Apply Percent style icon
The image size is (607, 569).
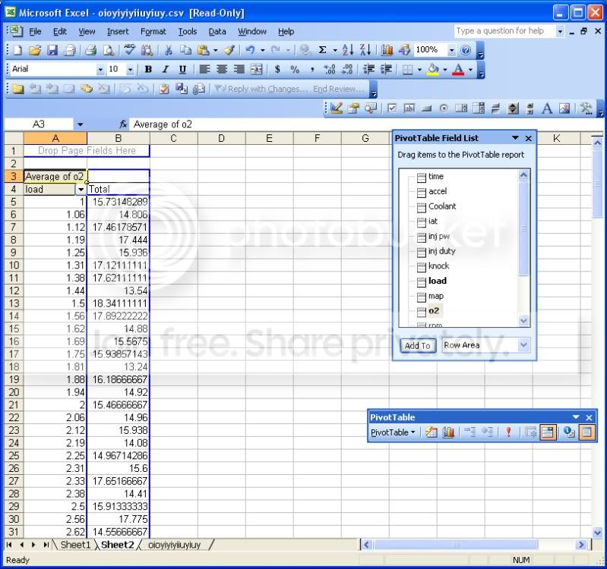coord(295,70)
